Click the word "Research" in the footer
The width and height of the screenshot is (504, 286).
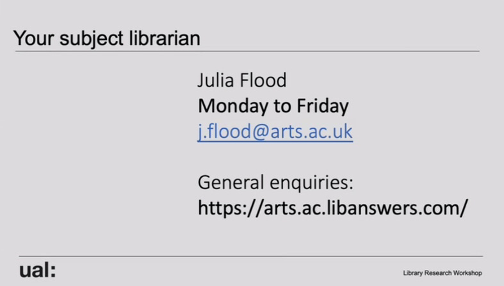pyautogui.click(x=439, y=273)
